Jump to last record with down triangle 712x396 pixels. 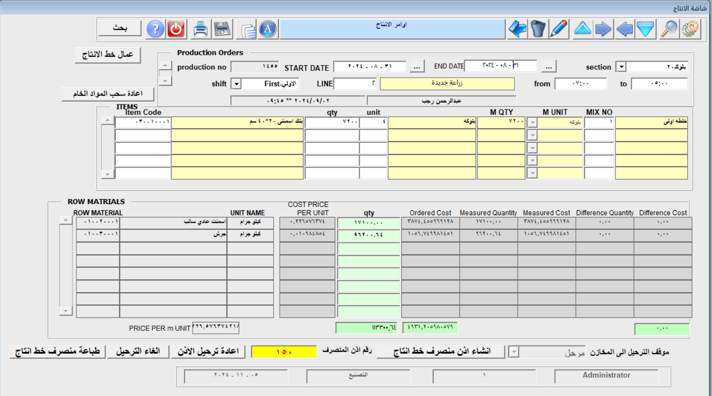point(645,29)
